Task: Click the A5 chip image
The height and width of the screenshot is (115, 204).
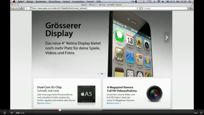Action: [x=86, y=94]
